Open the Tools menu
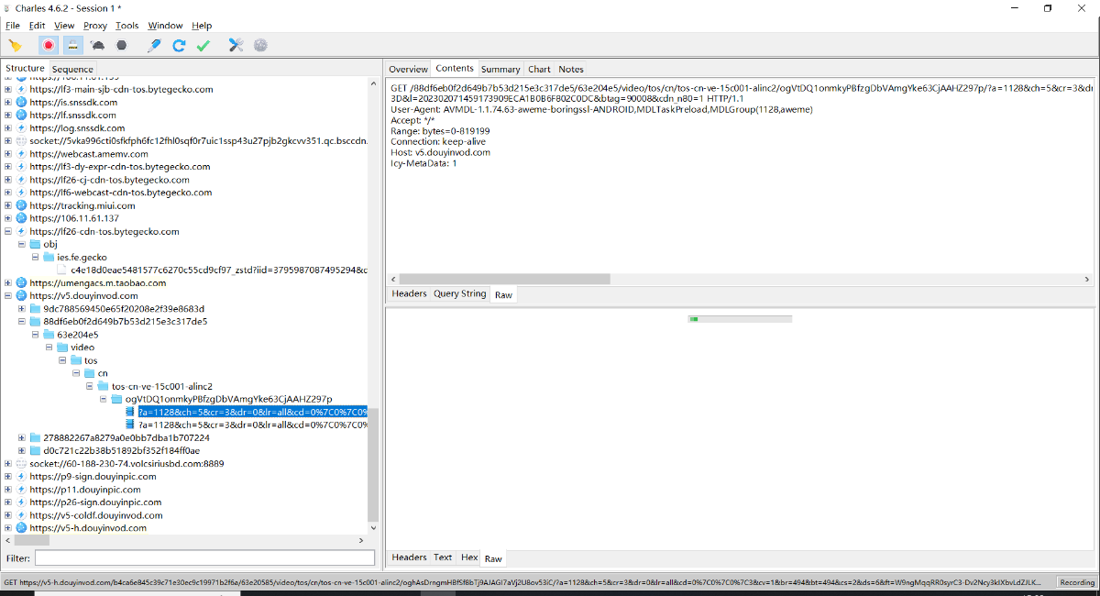 pos(127,26)
